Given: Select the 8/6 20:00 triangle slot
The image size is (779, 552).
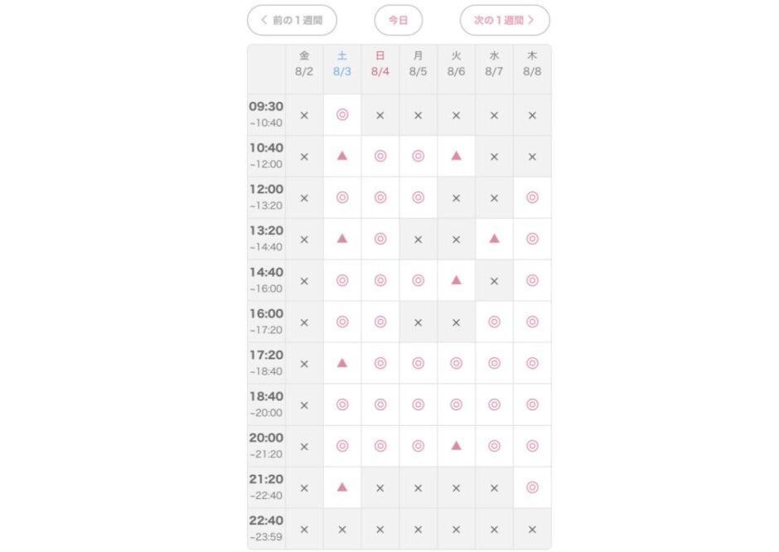Looking at the screenshot, I should pos(456,446).
